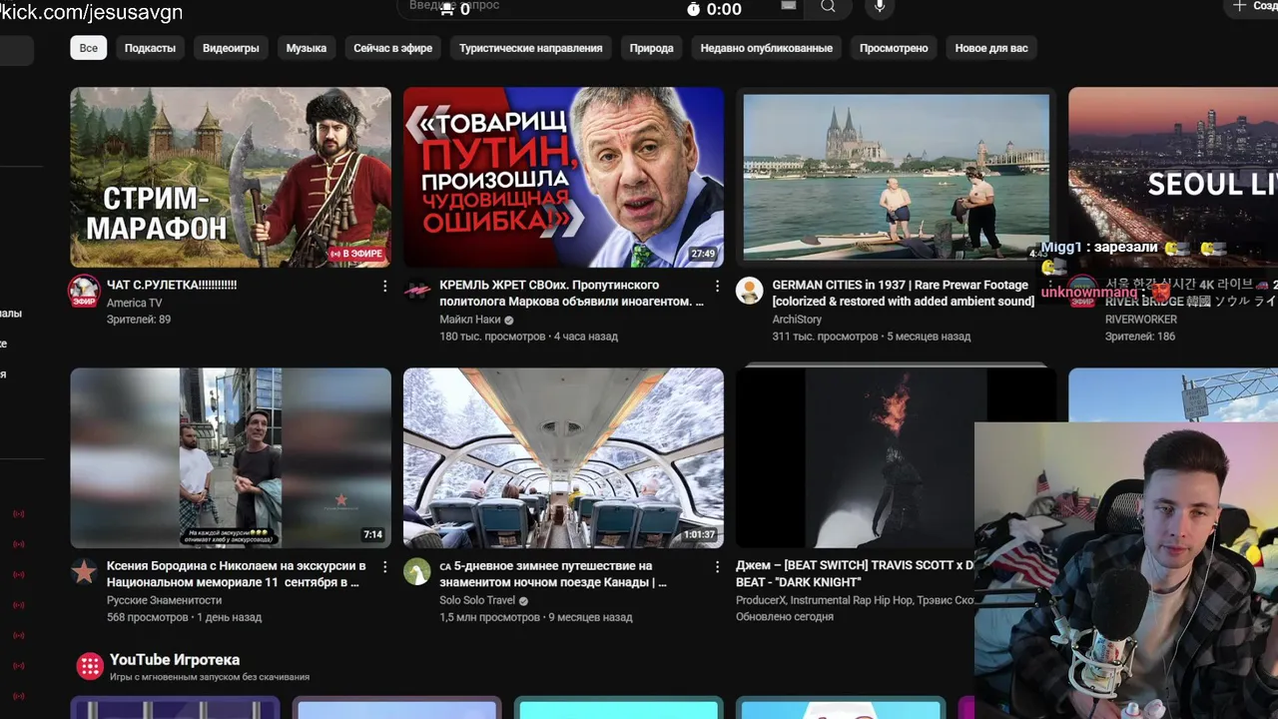Select the Природа filter chip
Viewport: 1278px width, 719px height.
651,48
